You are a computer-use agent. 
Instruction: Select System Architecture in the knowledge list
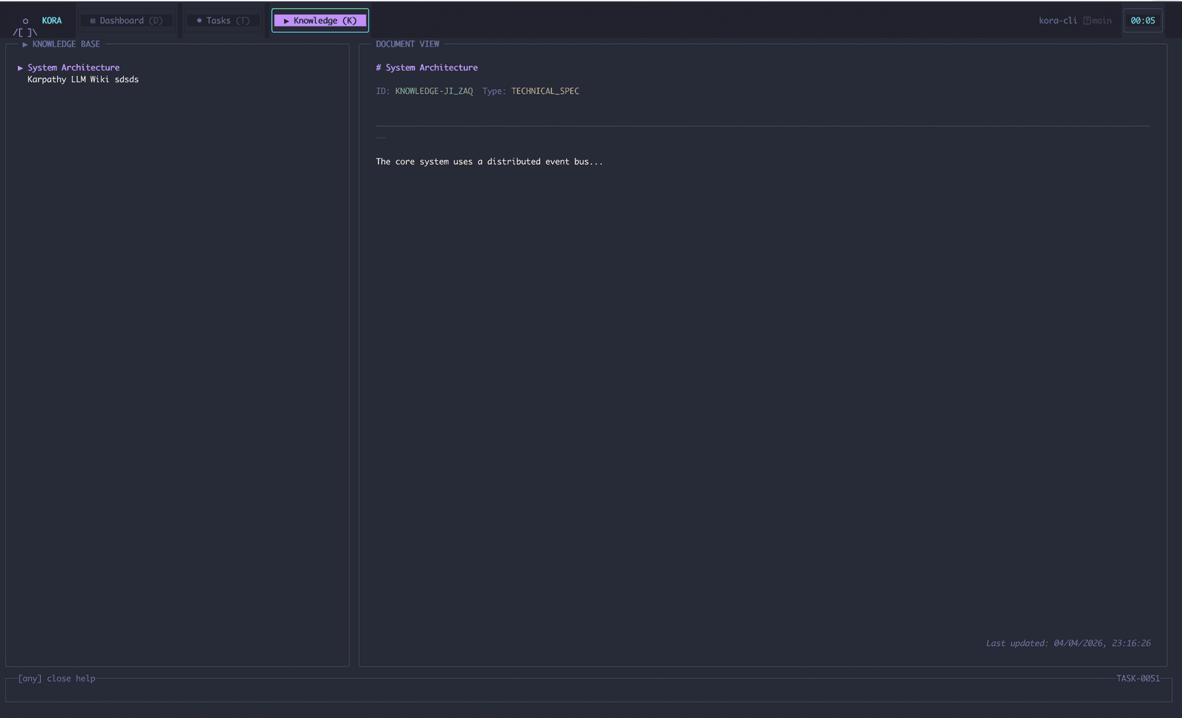pyautogui.click(x=73, y=67)
